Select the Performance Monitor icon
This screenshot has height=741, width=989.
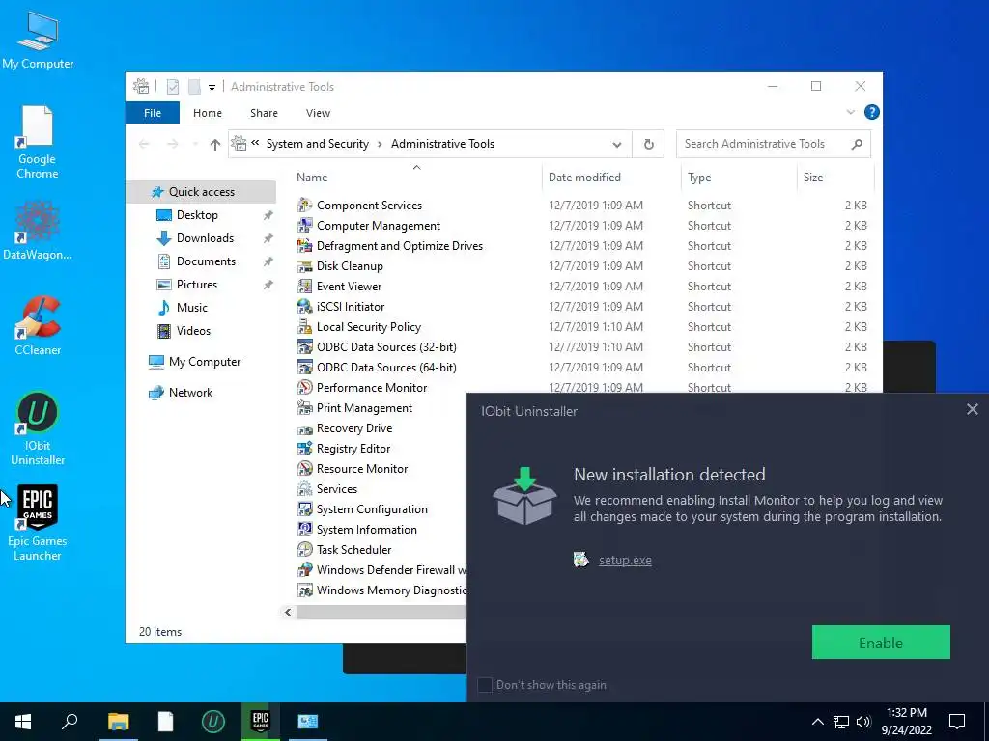coord(304,388)
